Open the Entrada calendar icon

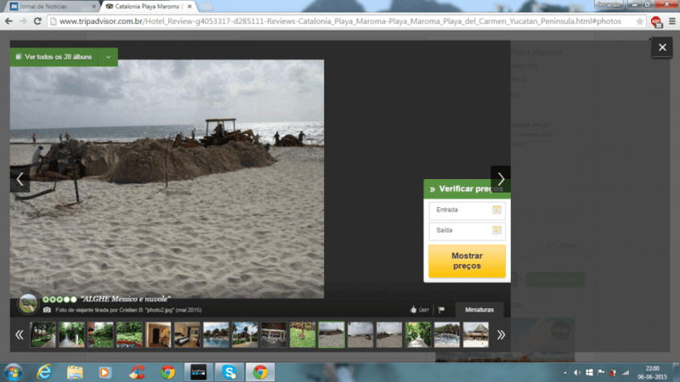(497, 210)
